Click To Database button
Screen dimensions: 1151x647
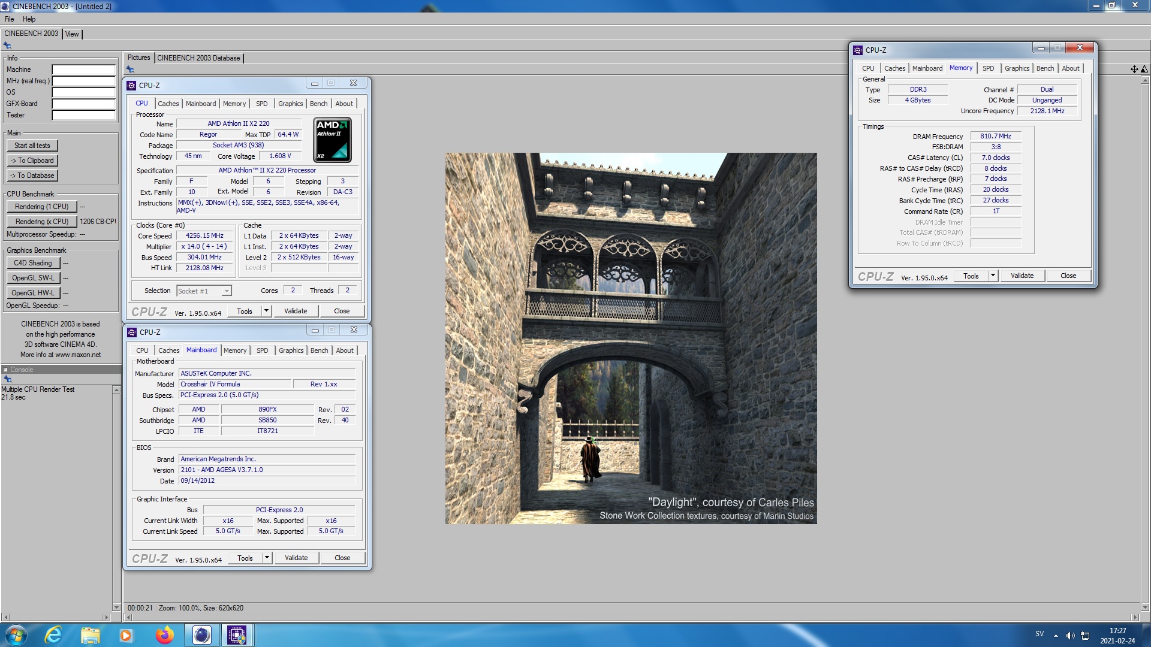32,176
